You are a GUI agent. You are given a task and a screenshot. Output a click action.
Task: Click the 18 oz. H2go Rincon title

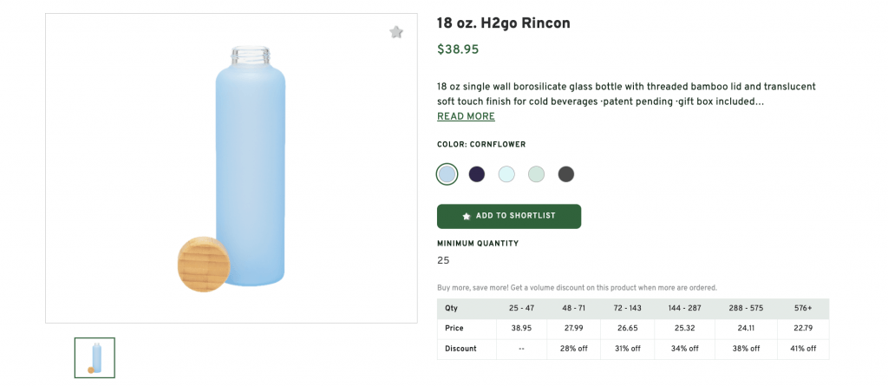[x=503, y=23]
